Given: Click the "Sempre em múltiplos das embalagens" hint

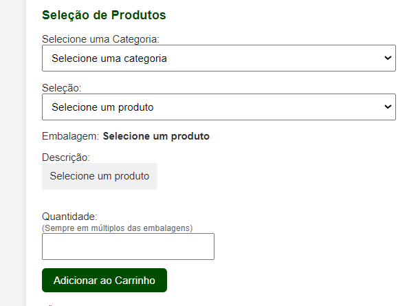Looking at the screenshot, I should coord(117,228).
